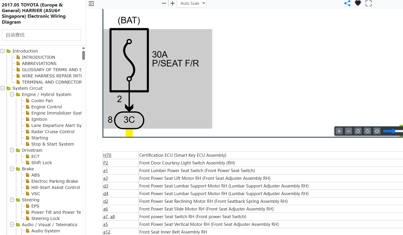The width and height of the screenshot is (403, 235).
Task: Open the Audio System entry
Action: tap(46, 231)
